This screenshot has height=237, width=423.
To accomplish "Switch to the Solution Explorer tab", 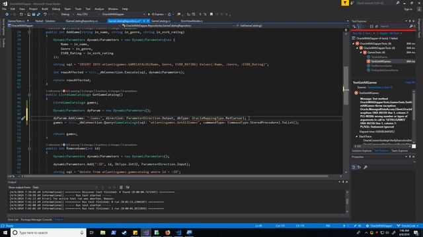I will click(x=362, y=151).
